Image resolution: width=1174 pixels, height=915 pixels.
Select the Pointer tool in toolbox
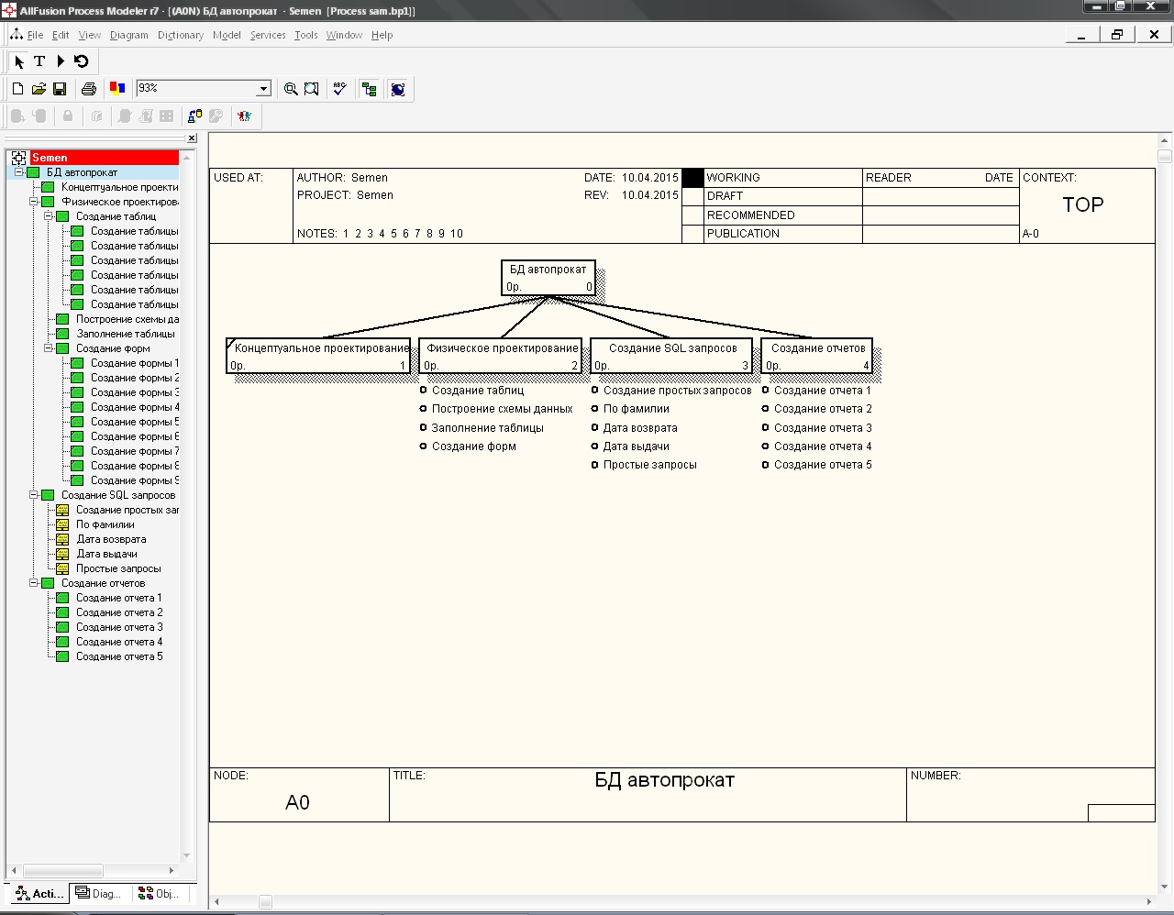[19, 61]
